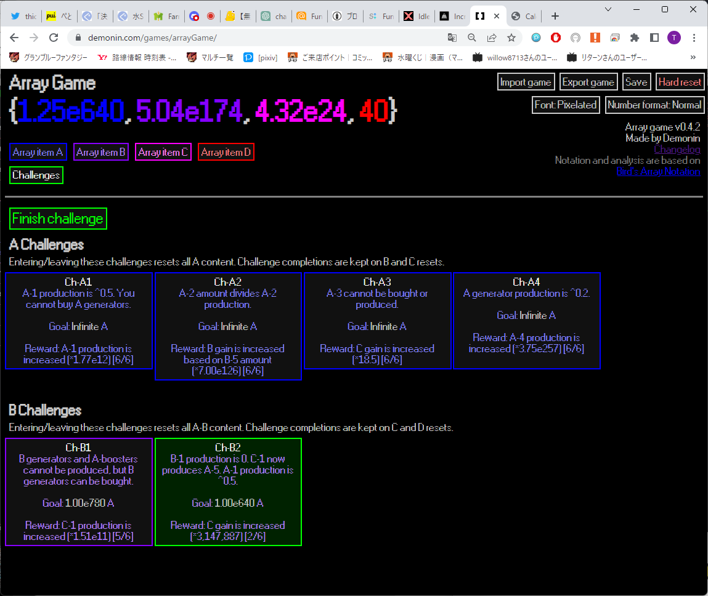Click the Hard reset button
This screenshot has width=708, height=596.
tap(680, 82)
